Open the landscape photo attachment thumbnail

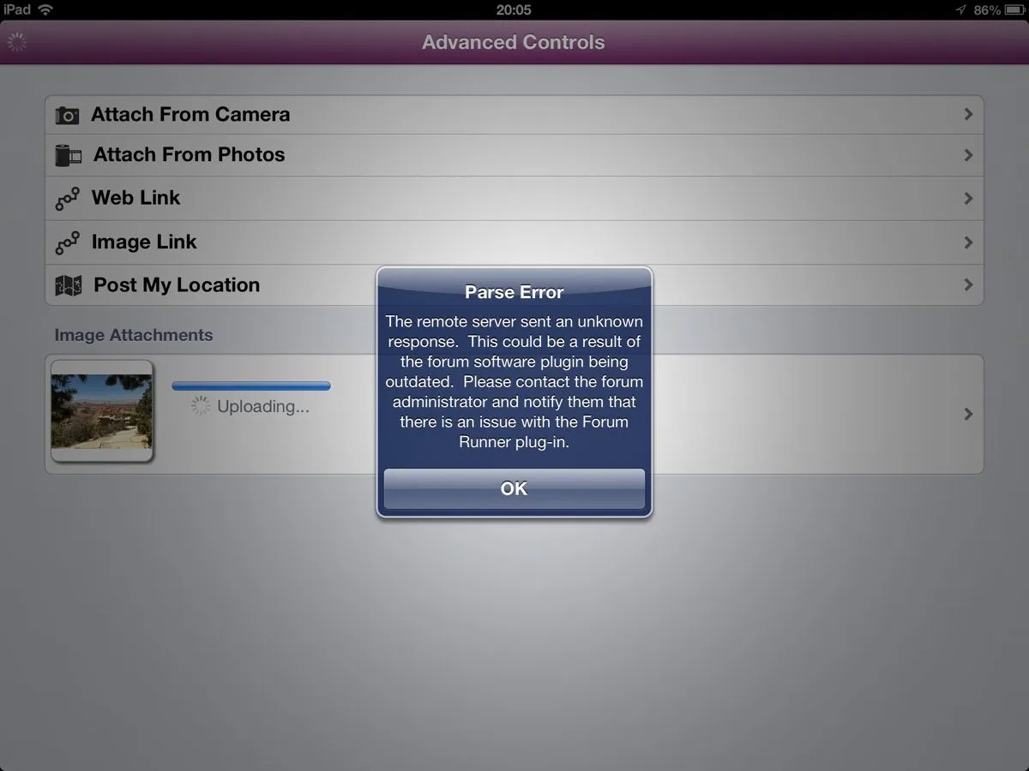point(102,411)
